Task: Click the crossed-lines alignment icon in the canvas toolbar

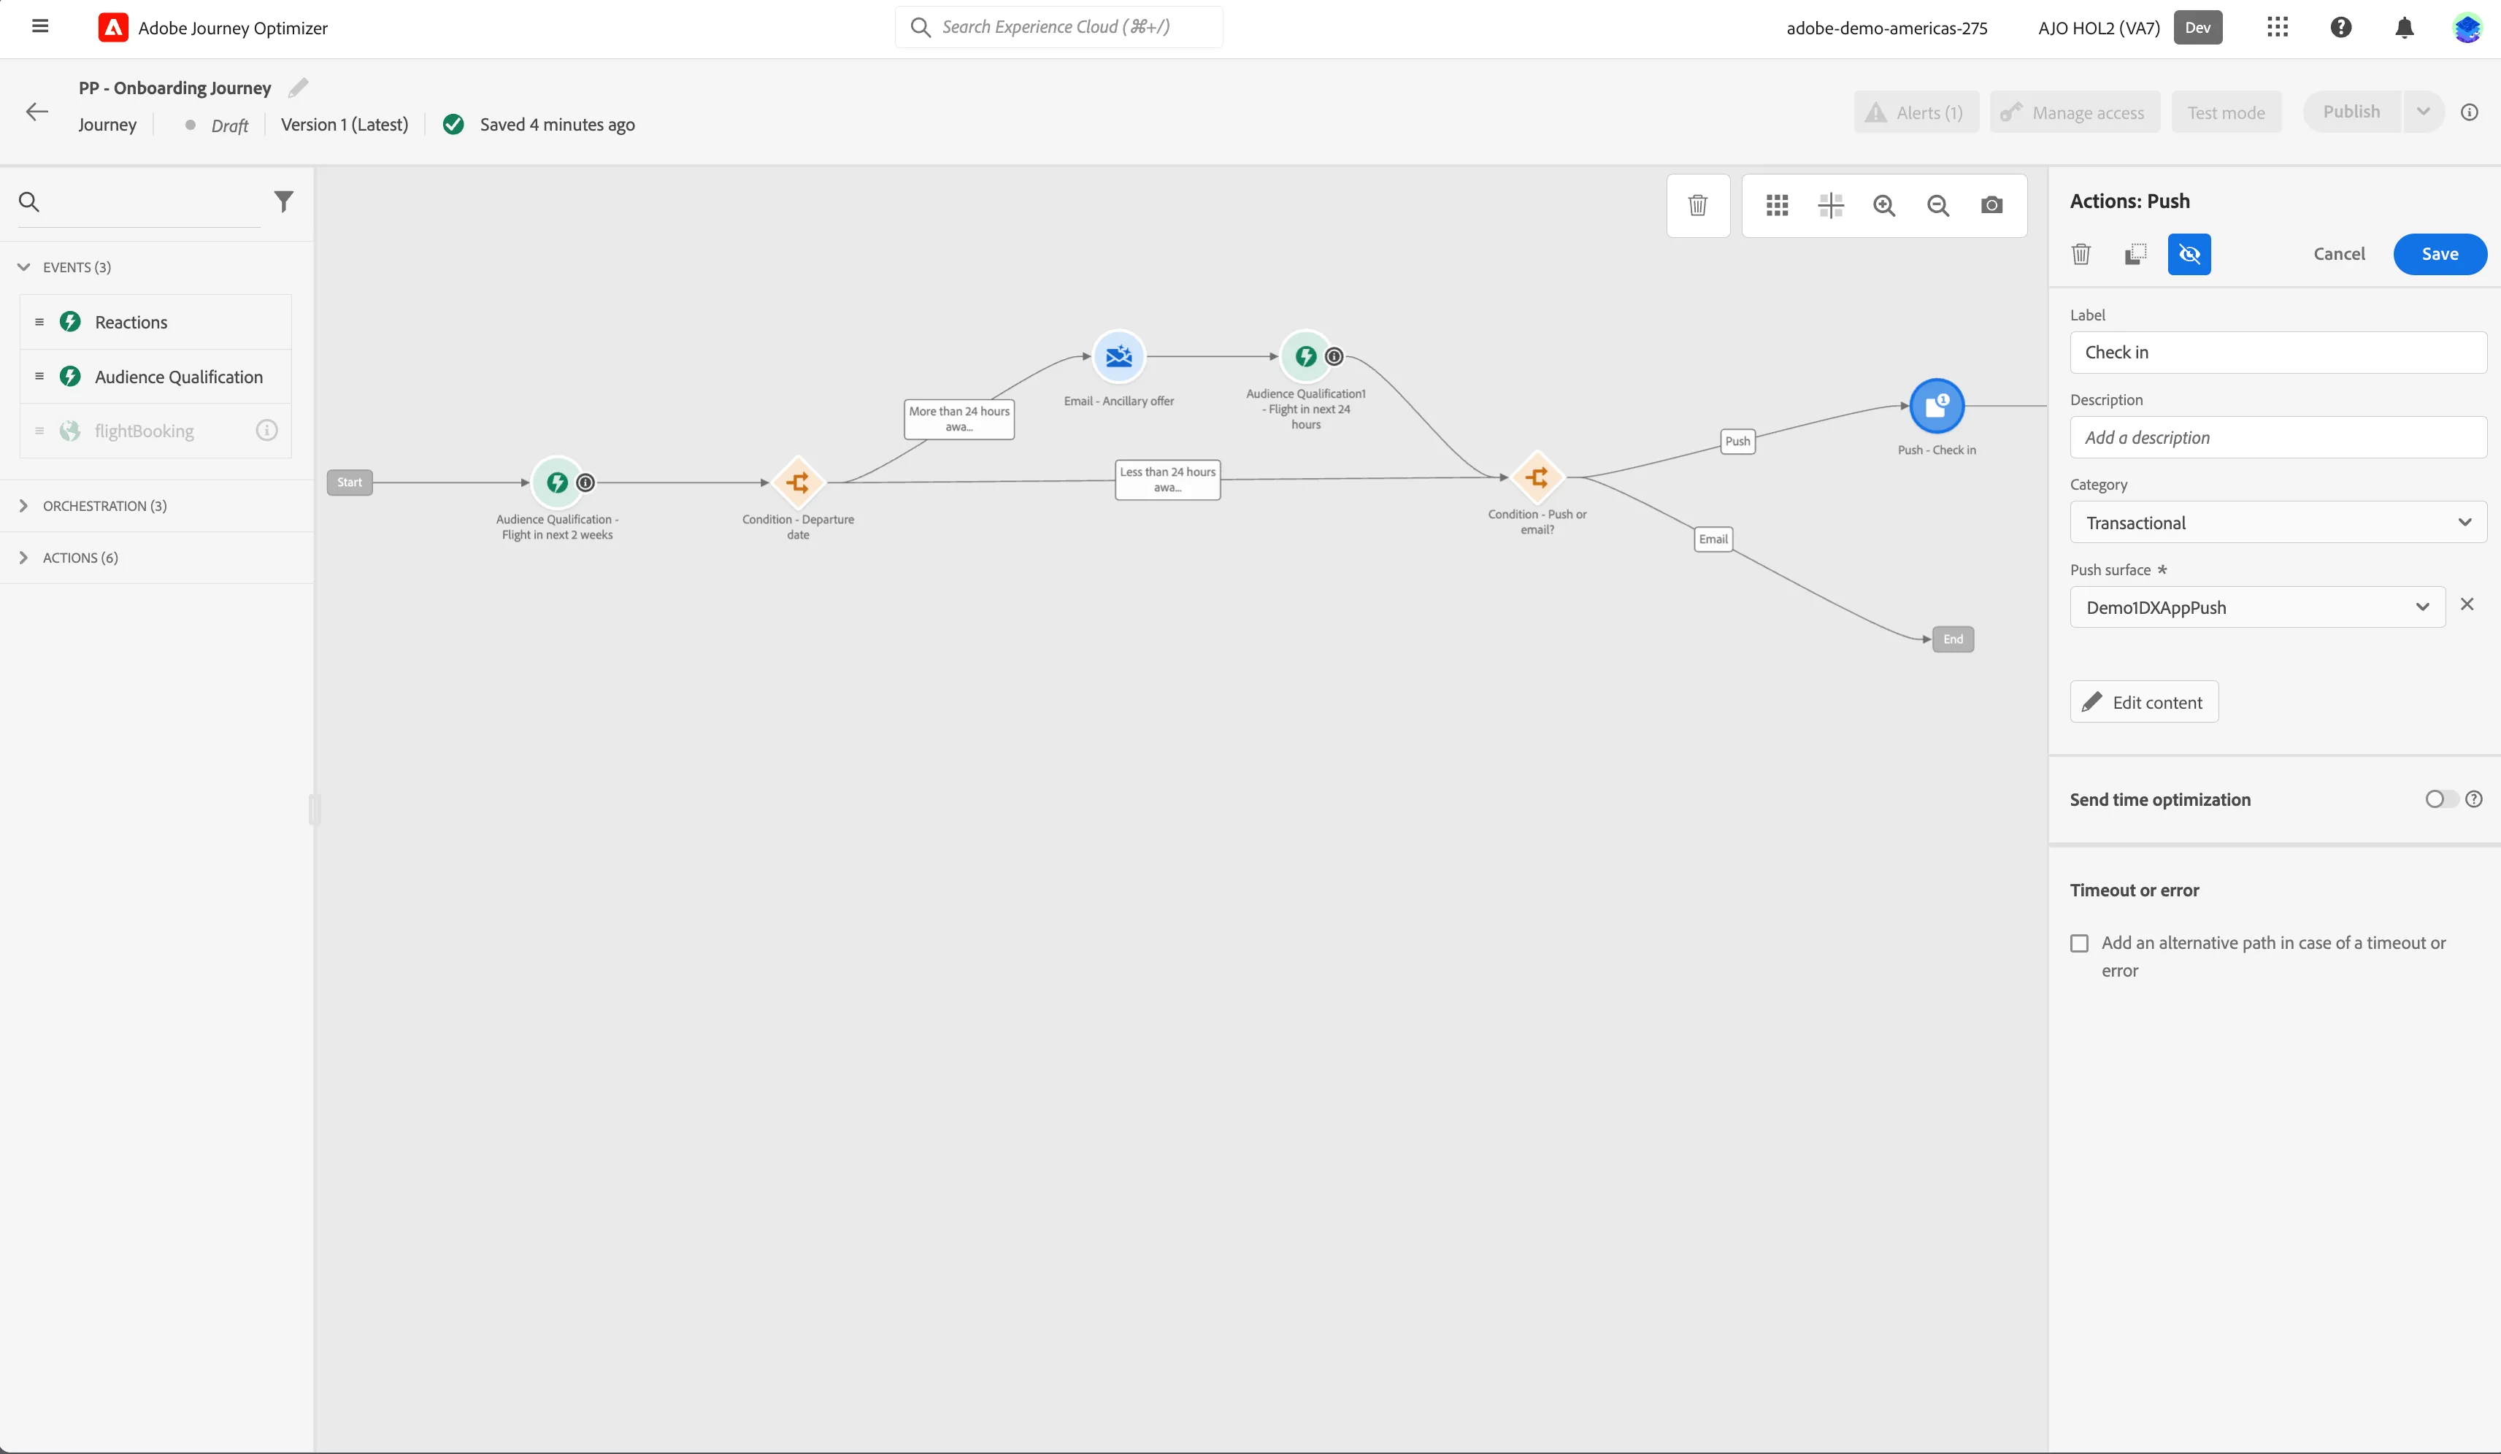Action: point(1831,205)
